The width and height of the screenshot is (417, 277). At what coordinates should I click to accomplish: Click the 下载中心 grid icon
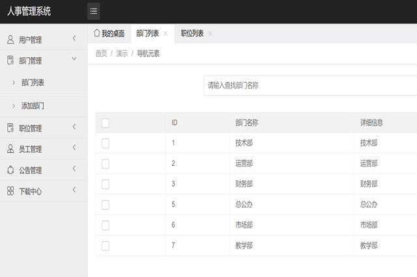10,191
